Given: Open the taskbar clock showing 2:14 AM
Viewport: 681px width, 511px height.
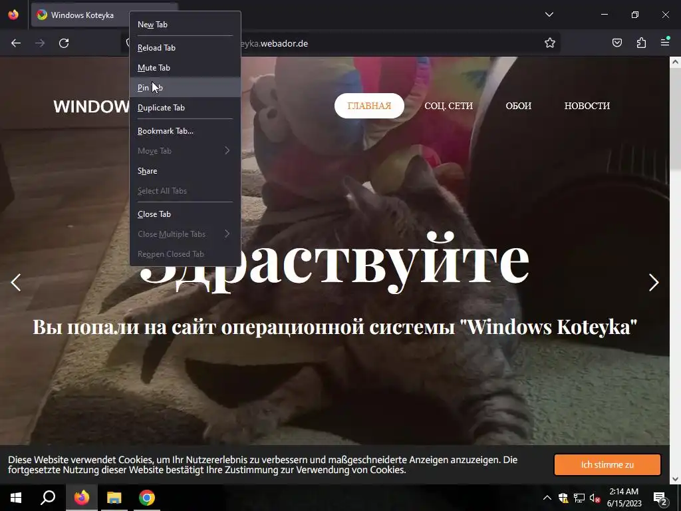Looking at the screenshot, I should point(624,498).
